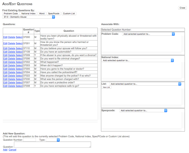Edit question 37009 about divorce
The image size is (189, 153).
(5, 55)
